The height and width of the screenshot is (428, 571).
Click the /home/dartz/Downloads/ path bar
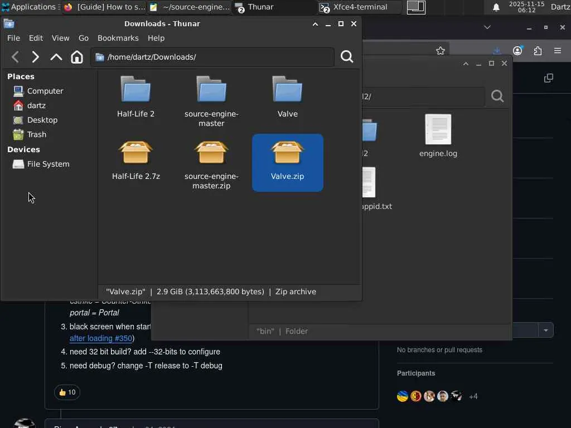[x=212, y=57]
